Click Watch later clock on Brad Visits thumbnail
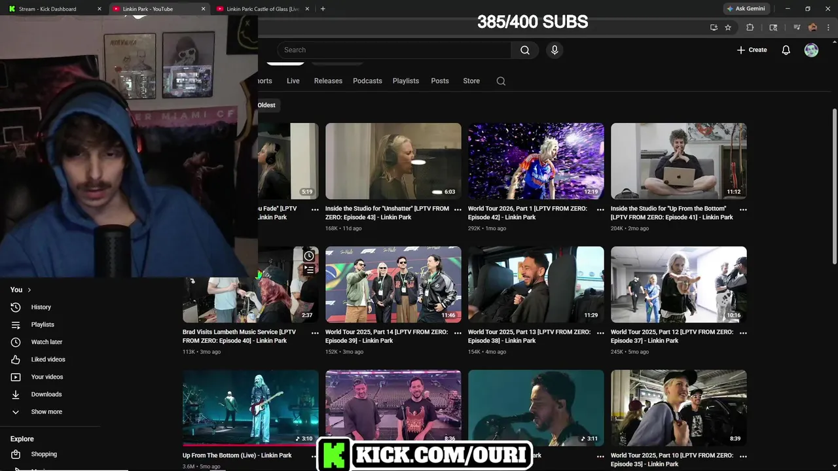 (309, 256)
